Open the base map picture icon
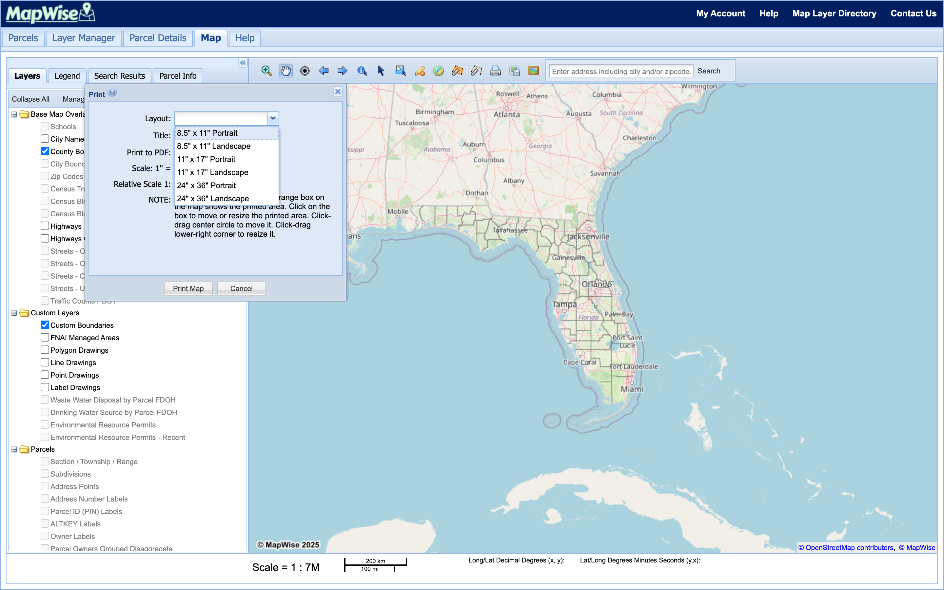 pos(533,70)
